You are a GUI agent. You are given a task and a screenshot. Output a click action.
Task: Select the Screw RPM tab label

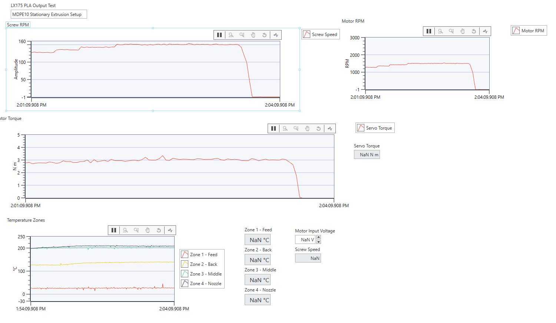[17, 24]
